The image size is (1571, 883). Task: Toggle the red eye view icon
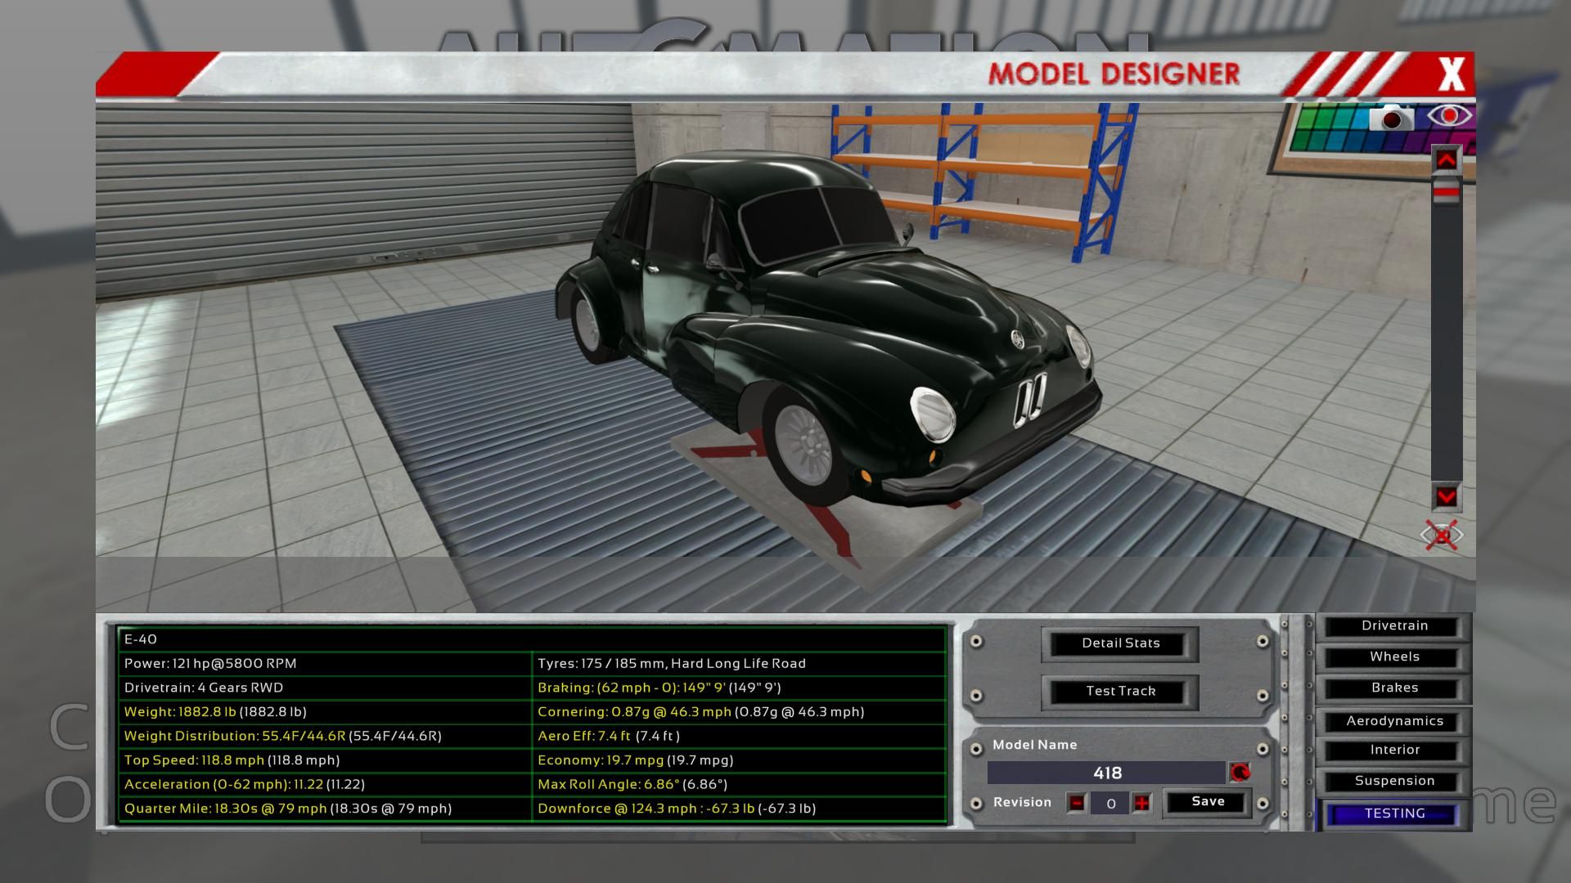tap(1449, 116)
